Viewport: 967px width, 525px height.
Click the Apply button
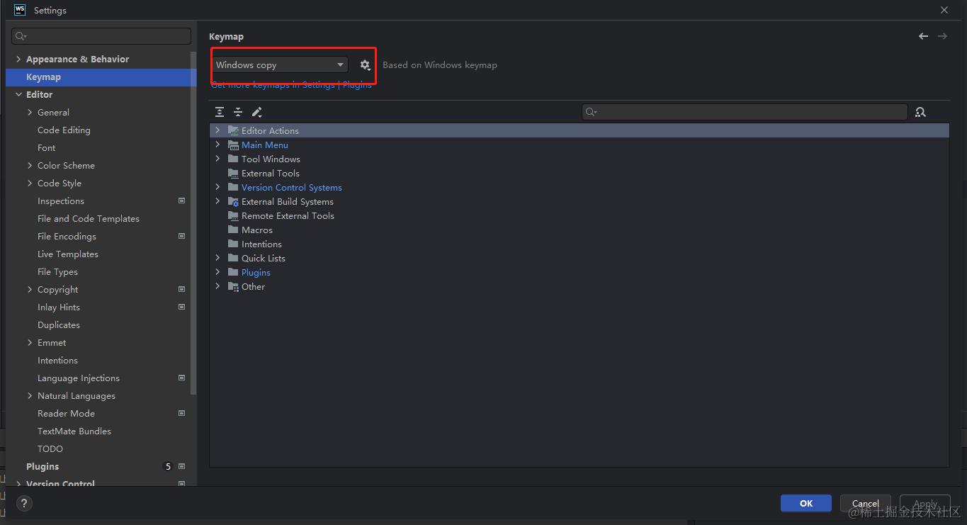pos(925,503)
